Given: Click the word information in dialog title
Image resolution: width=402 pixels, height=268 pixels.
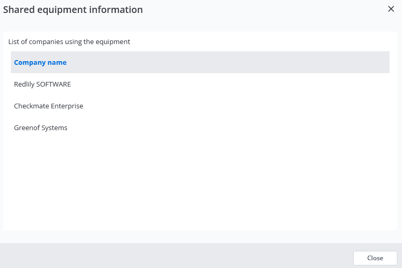Looking at the screenshot, I should (116, 10).
